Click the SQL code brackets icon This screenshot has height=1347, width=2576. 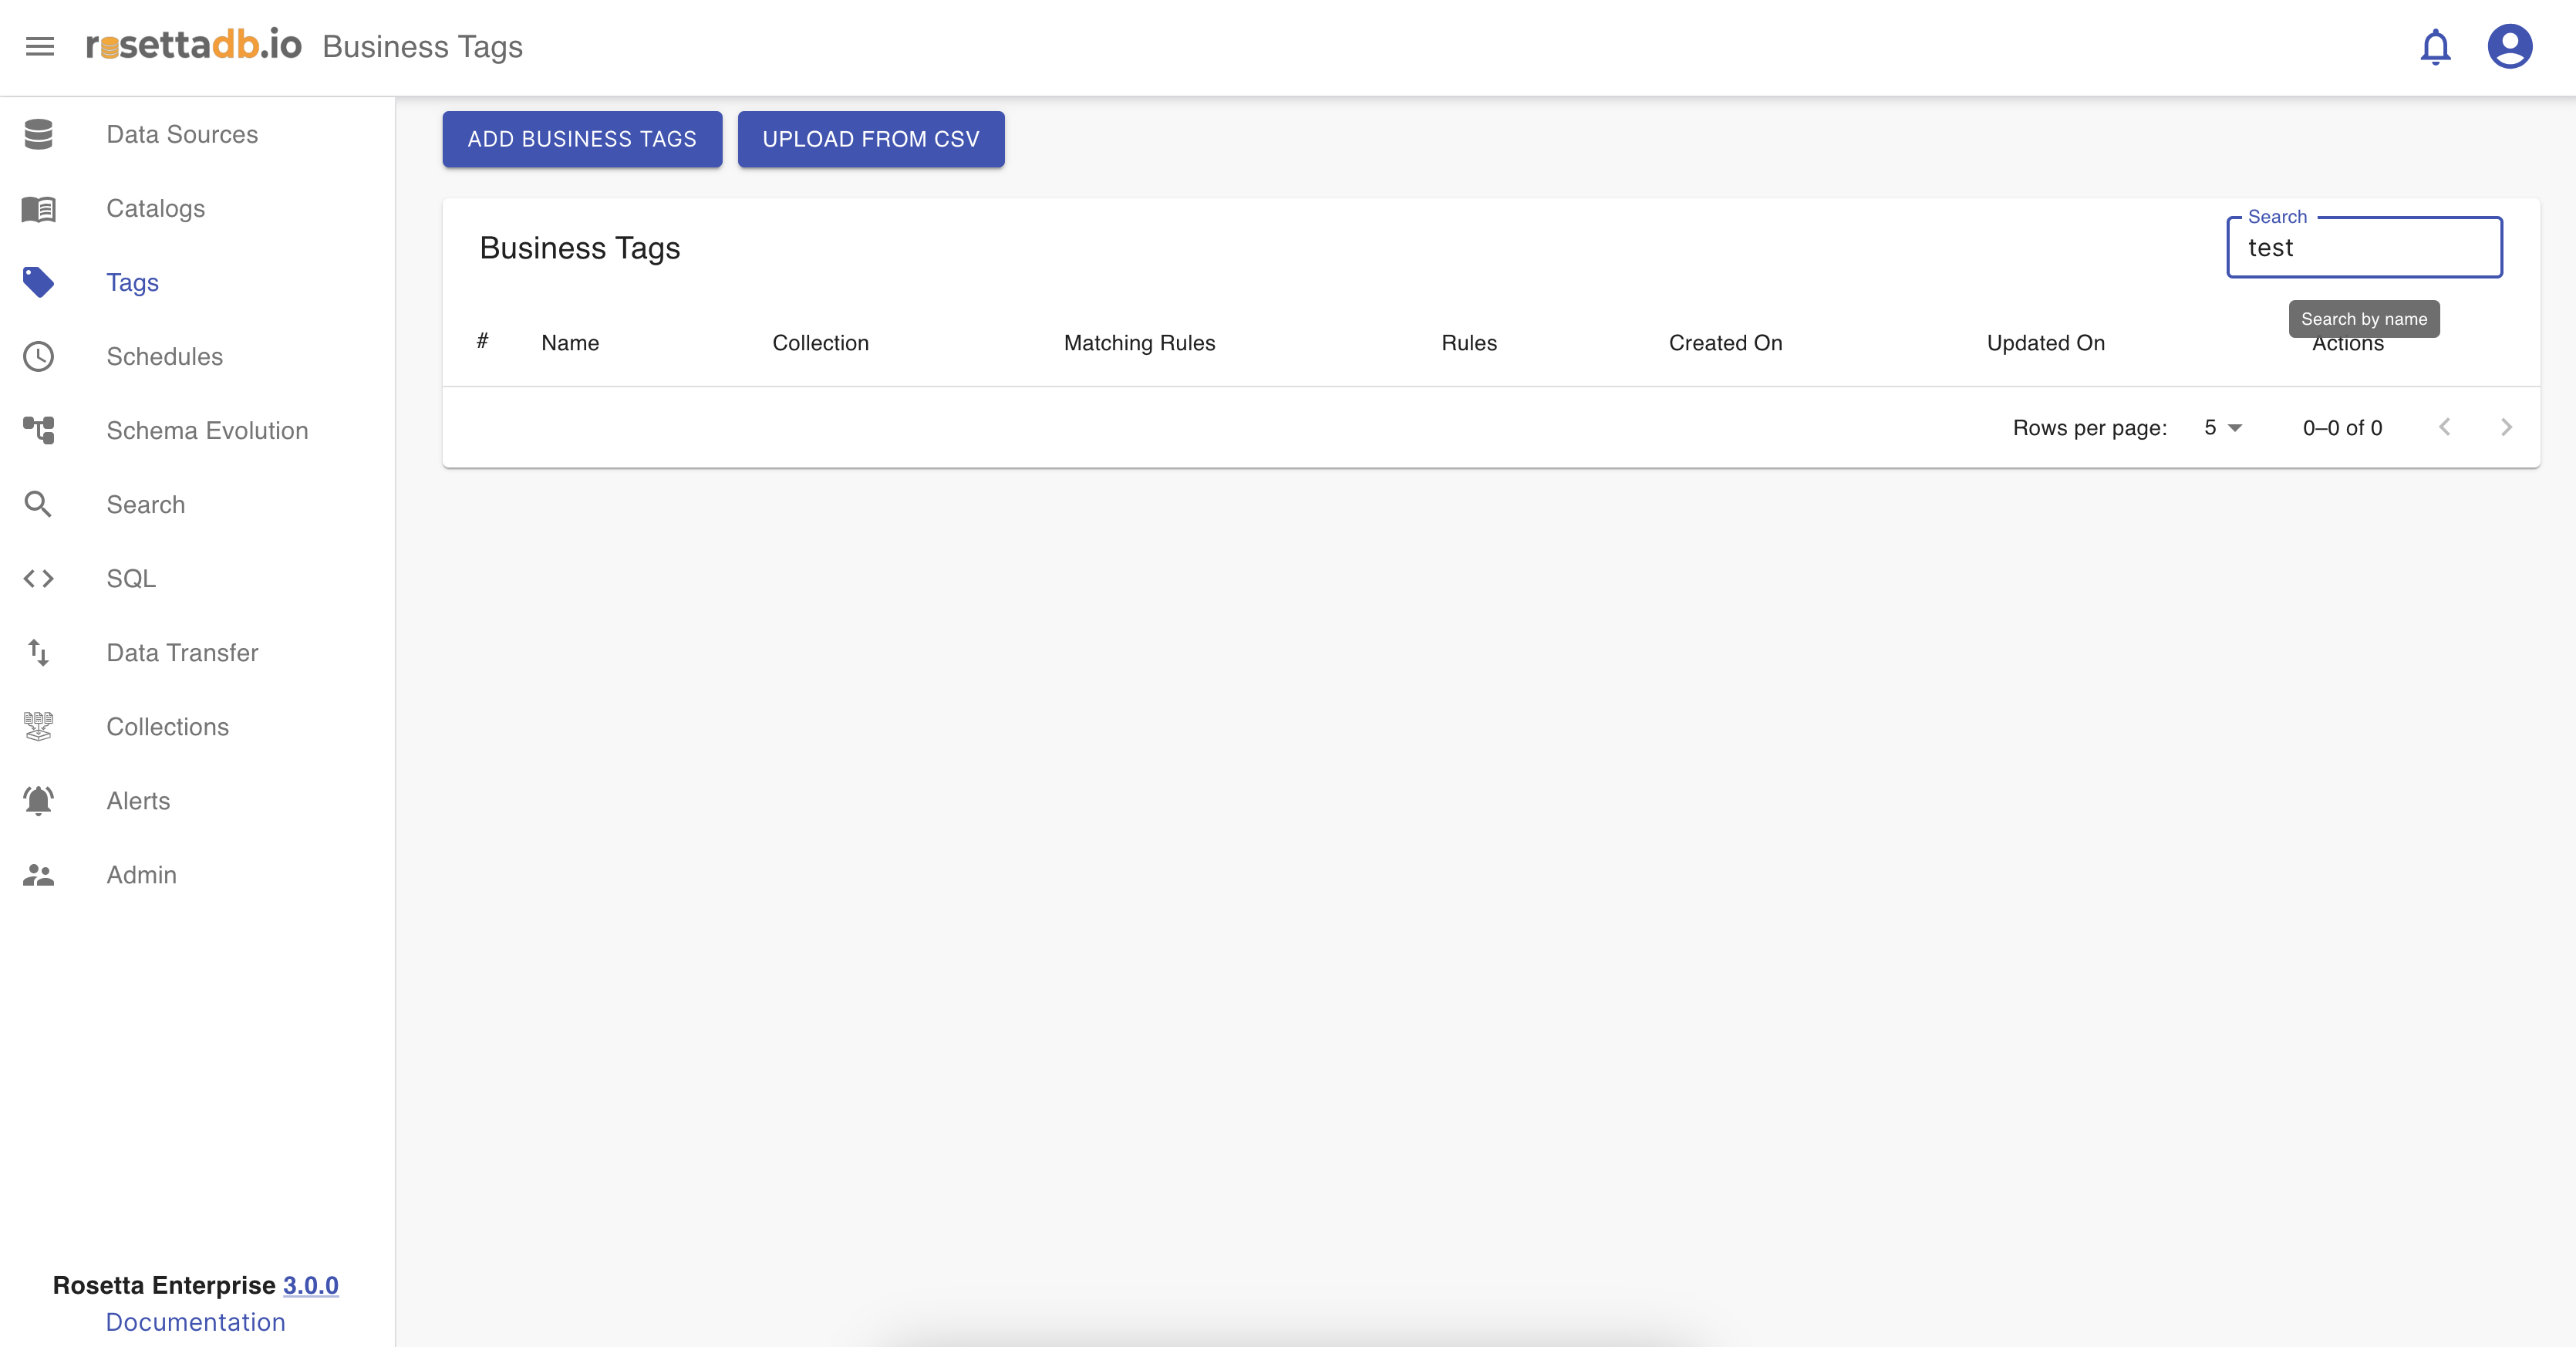pos(38,578)
